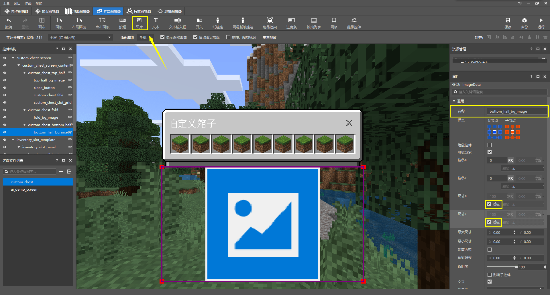The width and height of the screenshot is (550, 295).
Task: Select the 开关 switch control tool
Action: 199,23
